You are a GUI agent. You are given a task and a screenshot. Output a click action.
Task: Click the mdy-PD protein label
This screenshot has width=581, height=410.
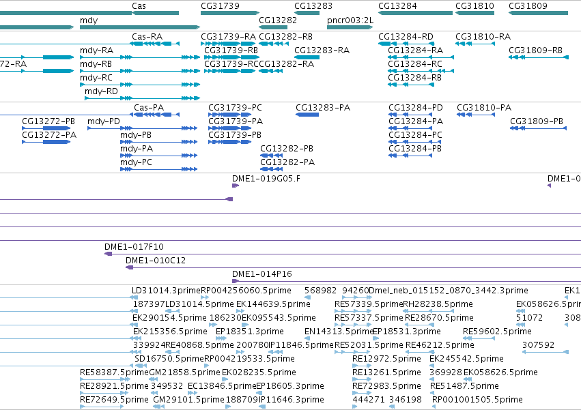[x=104, y=121]
